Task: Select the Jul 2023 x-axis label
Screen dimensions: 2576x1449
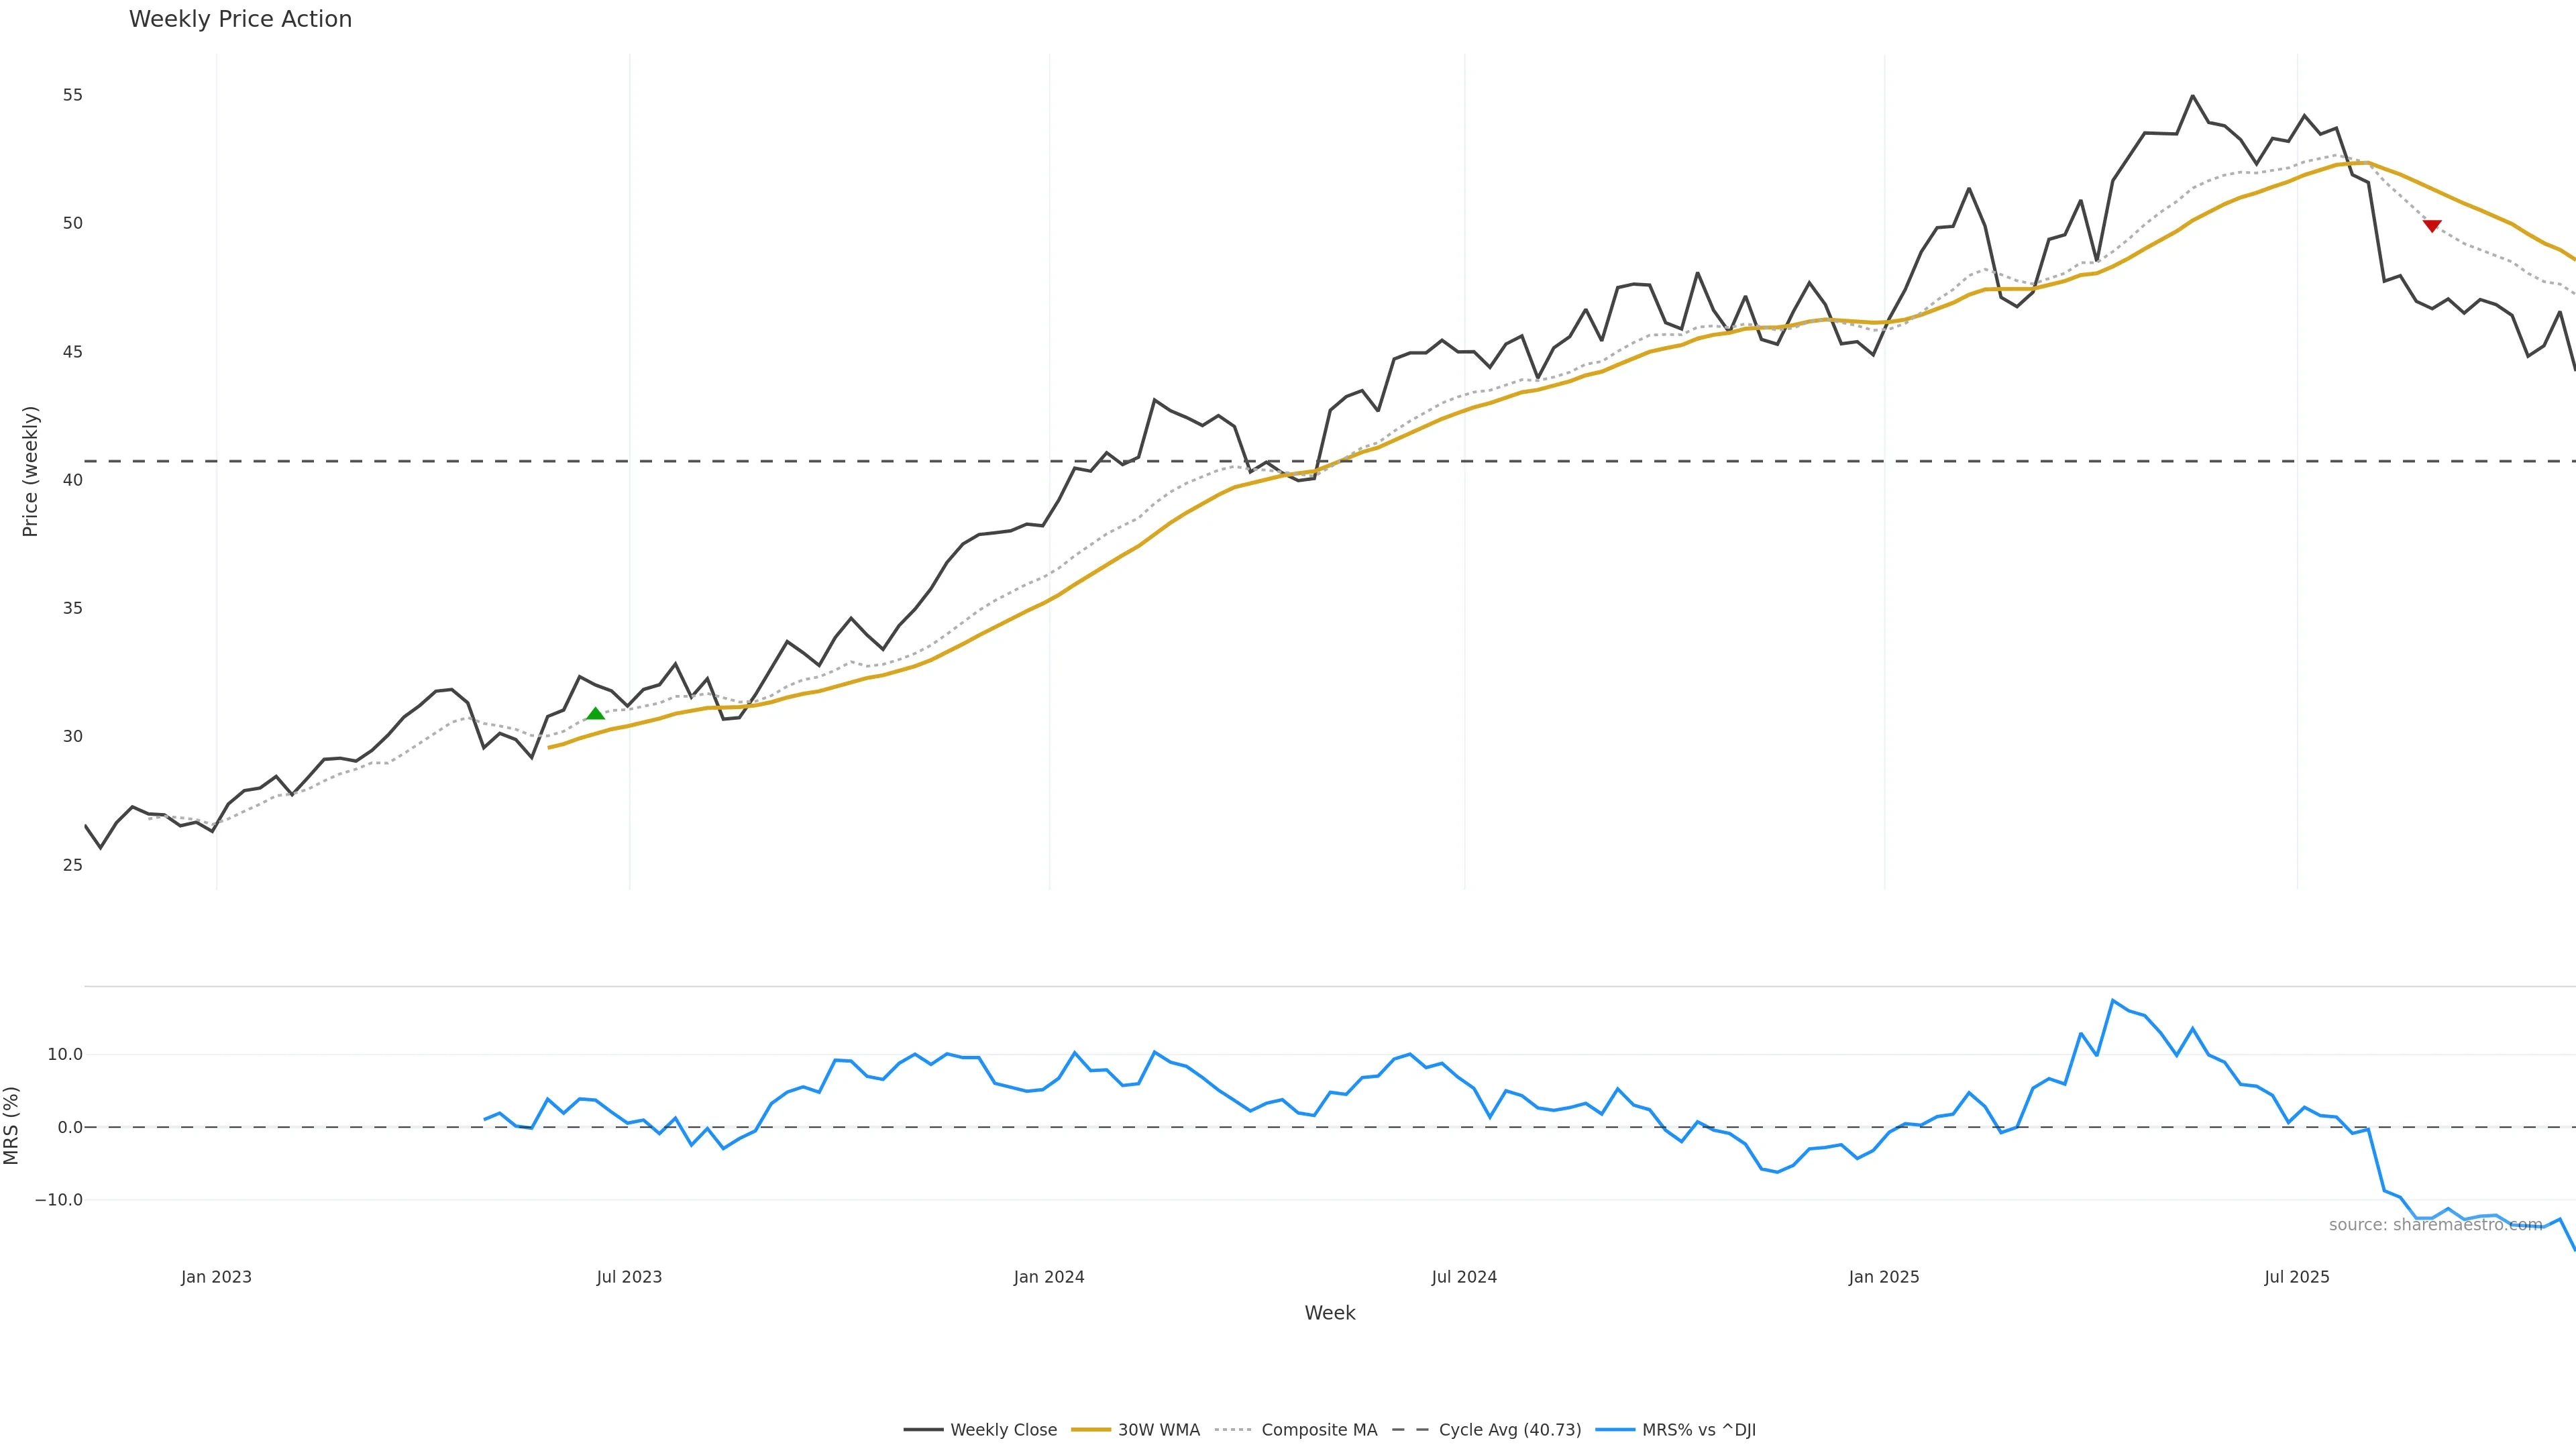Action: pos(629,1277)
